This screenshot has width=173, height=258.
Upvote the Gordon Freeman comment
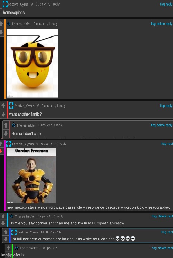pos(1,144)
